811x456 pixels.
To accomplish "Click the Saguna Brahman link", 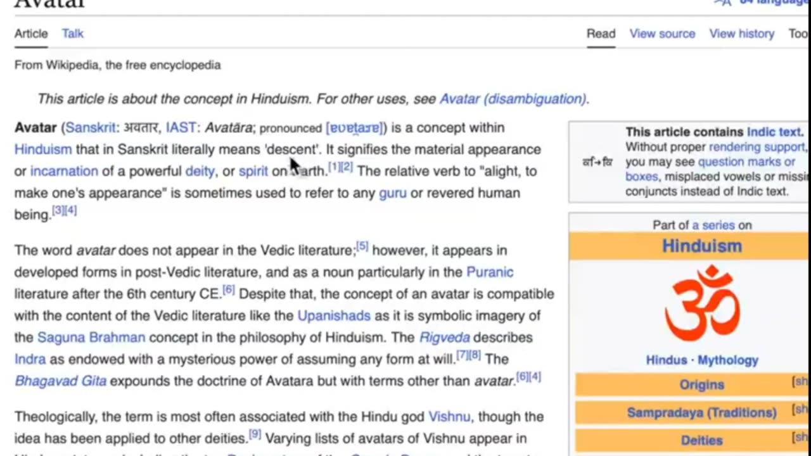I will point(91,338).
